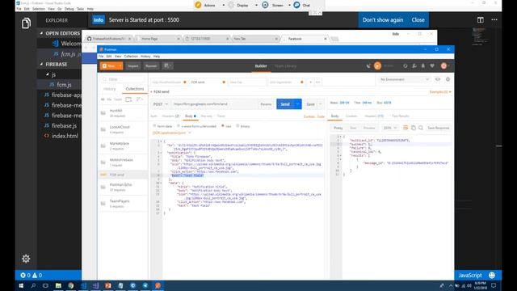The image size is (517, 291).
Task: Open tab options ellipsis in Postman
Action: 317,82
